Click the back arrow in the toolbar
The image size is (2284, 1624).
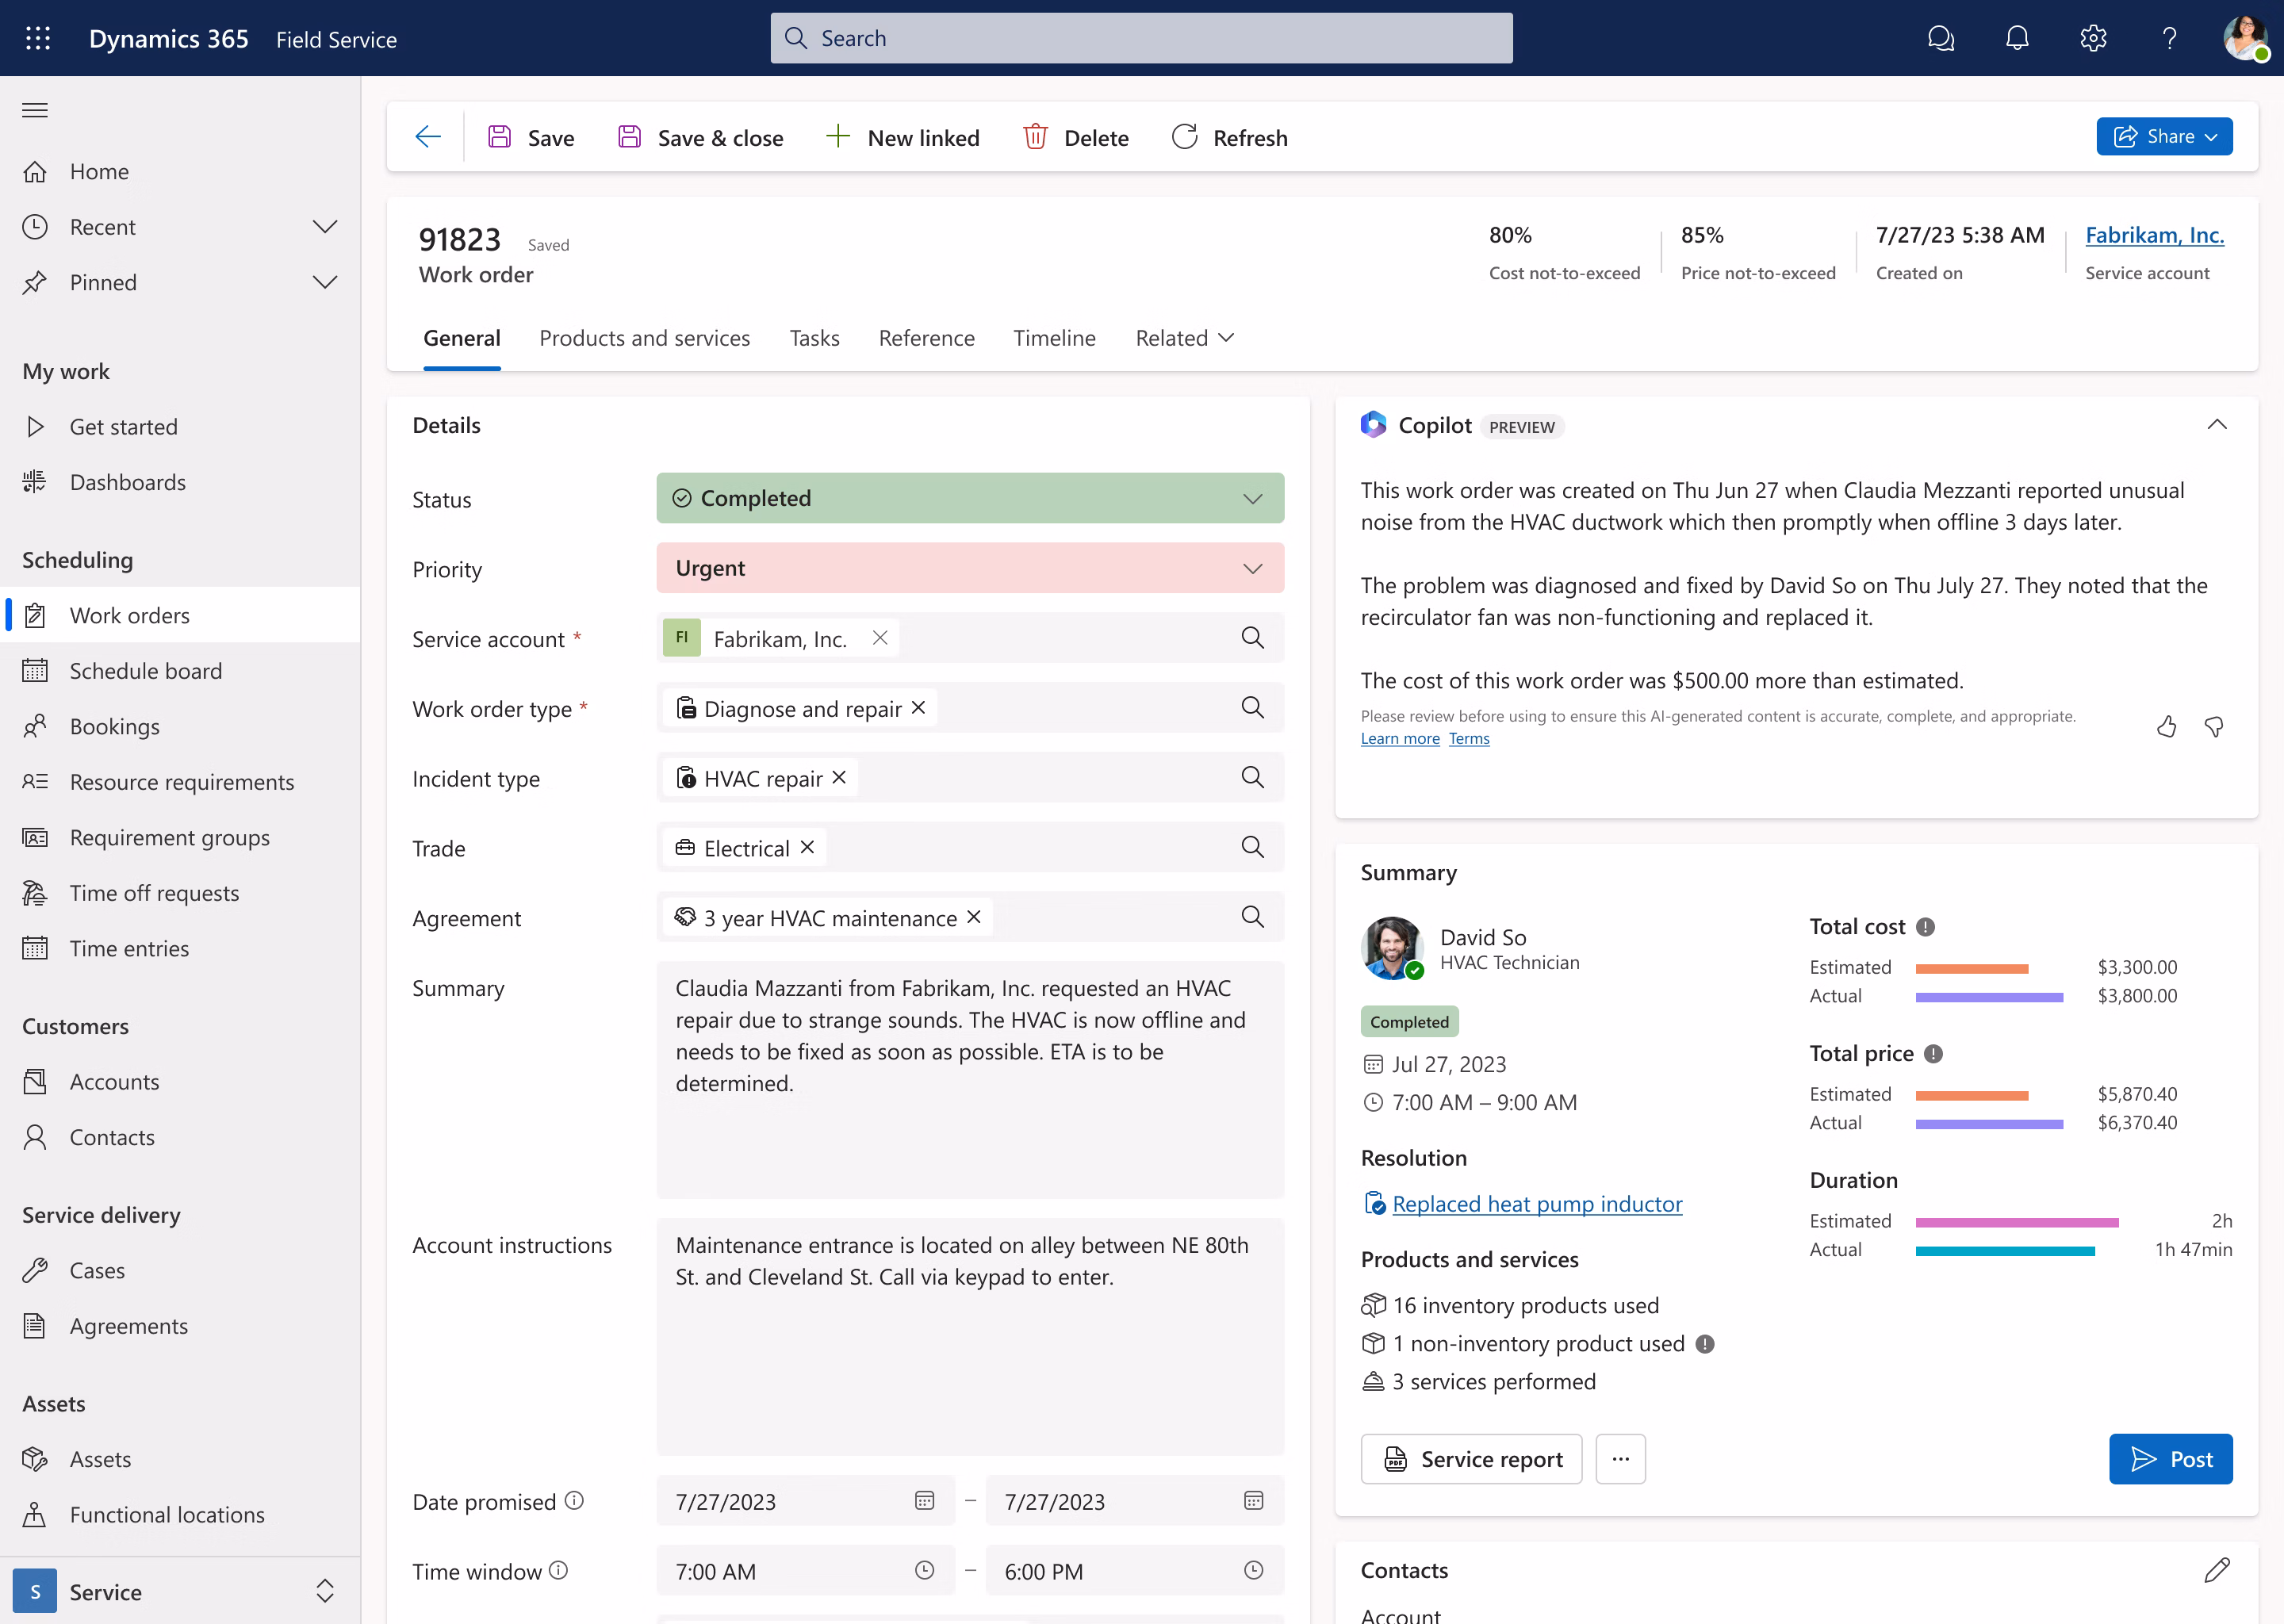click(x=428, y=137)
